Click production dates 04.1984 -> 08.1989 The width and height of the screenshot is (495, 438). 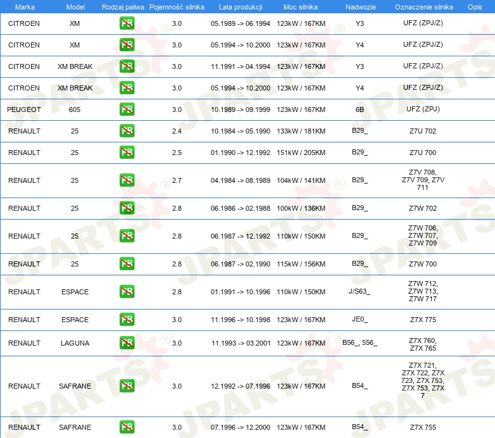[241, 180]
